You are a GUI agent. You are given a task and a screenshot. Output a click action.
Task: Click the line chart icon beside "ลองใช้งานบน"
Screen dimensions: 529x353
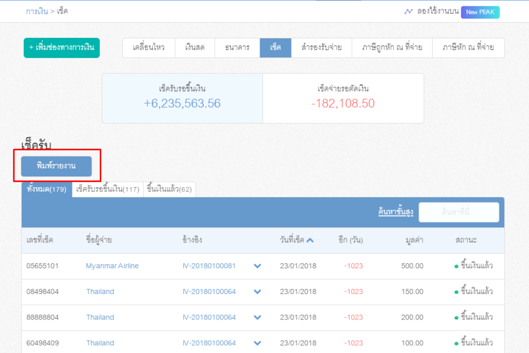coord(409,10)
